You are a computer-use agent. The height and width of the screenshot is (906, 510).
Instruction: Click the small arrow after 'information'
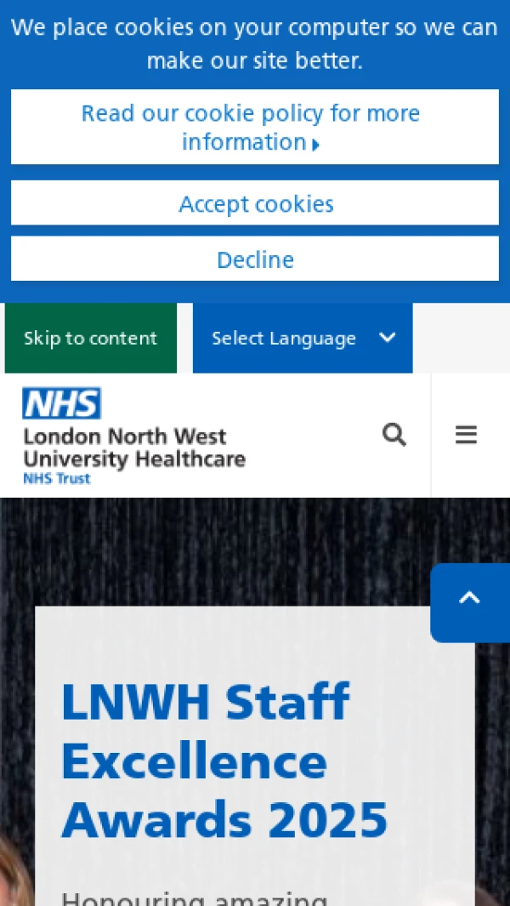click(315, 144)
